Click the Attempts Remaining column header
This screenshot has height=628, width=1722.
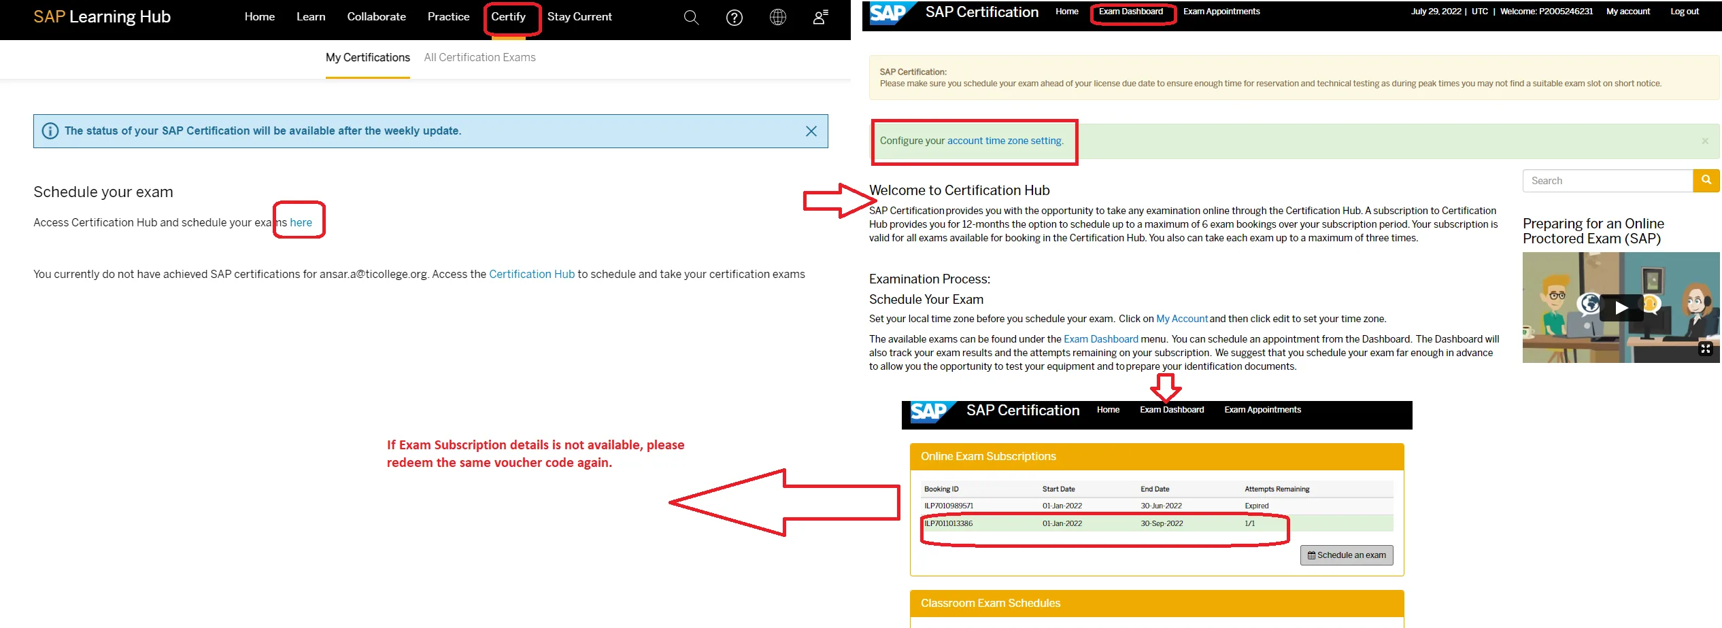[x=1277, y=489]
